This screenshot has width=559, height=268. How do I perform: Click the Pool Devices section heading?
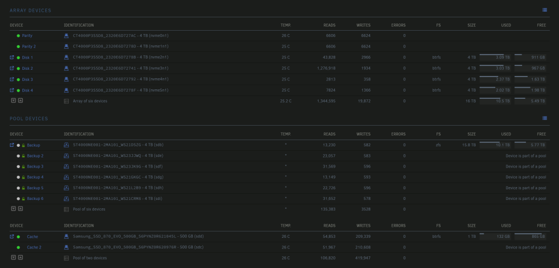pyautogui.click(x=29, y=118)
